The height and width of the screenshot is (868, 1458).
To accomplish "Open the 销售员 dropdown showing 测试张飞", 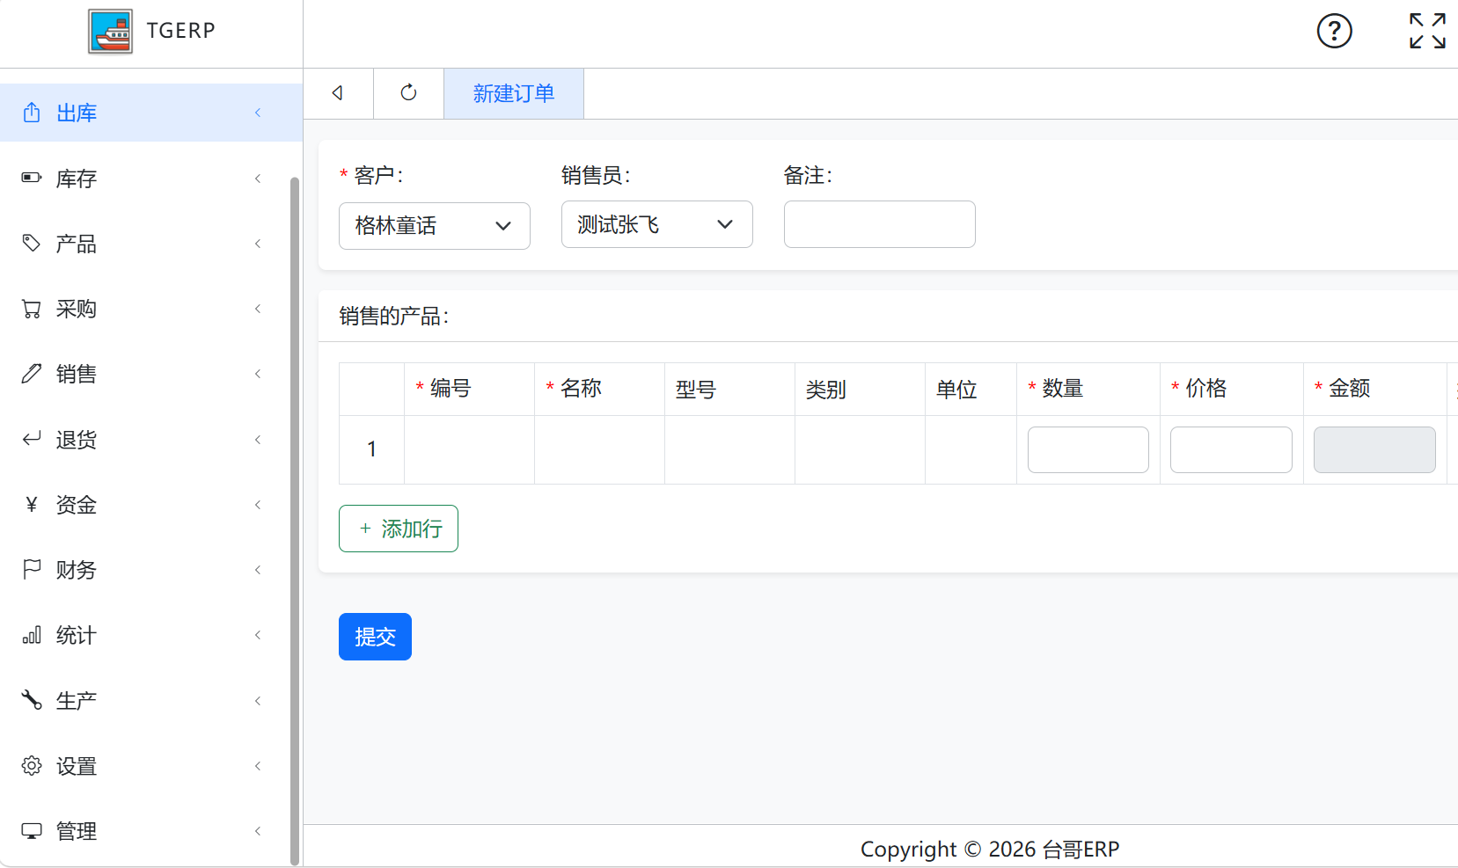I will [657, 224].
